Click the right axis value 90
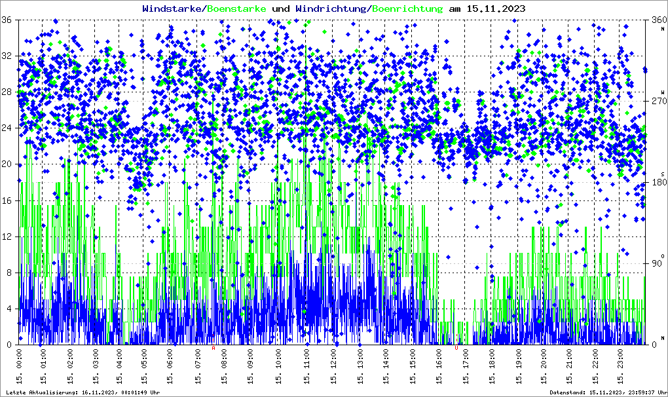The height and width of the screenshot is (397, 668). 656,263
